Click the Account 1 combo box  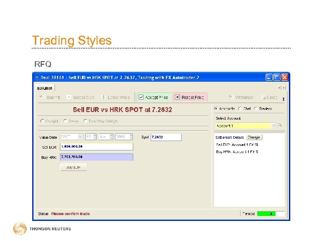[x=246, y=125]
